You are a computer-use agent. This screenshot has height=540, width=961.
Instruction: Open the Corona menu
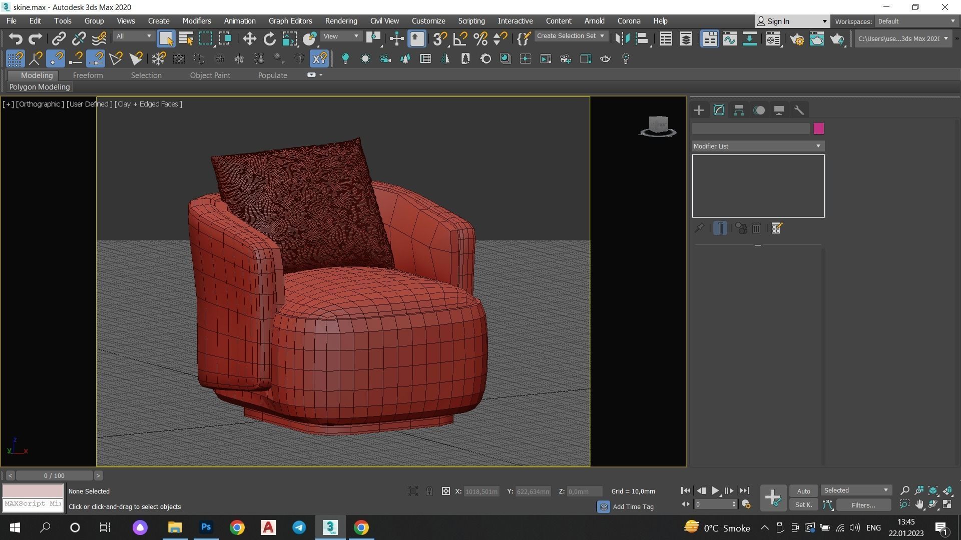coord(629,21)
